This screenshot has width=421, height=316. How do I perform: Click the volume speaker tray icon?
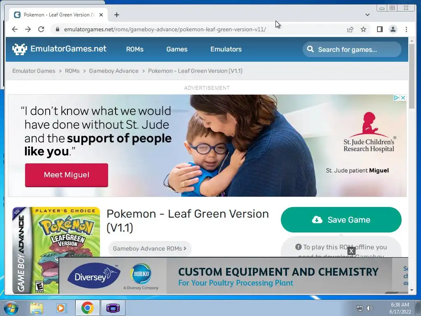coord(370,308)
